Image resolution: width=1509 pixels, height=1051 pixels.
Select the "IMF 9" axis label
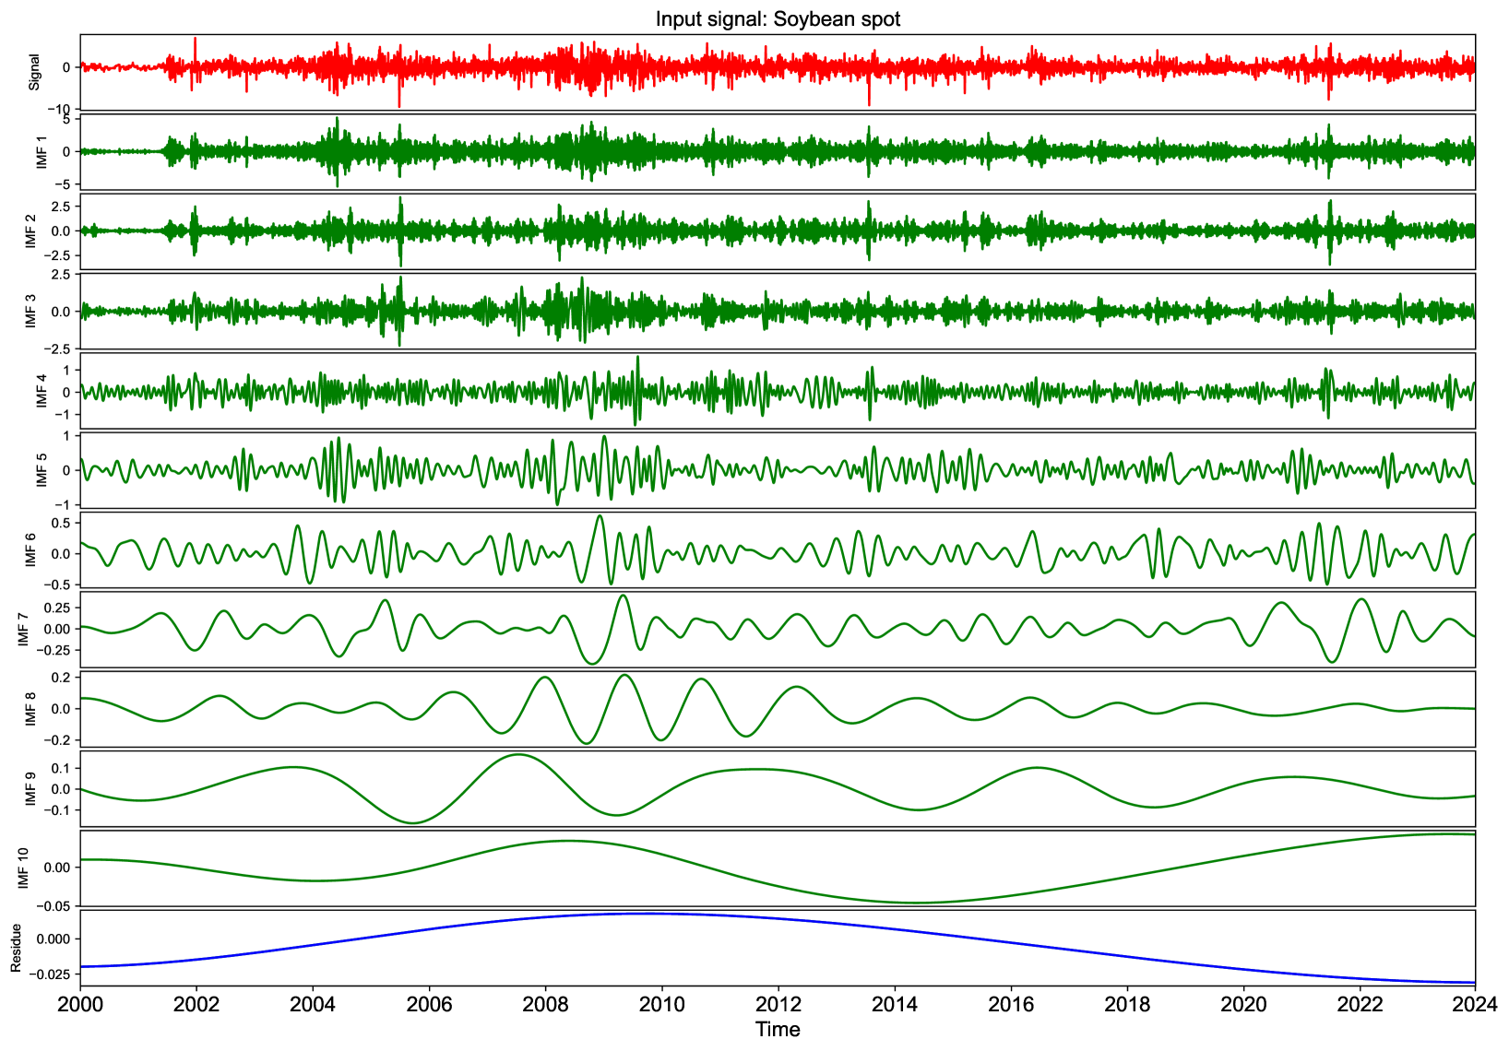(32, 788)
